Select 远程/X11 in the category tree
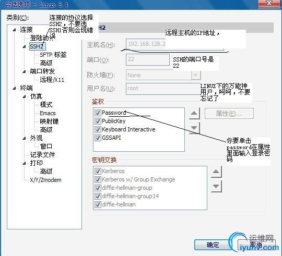This screenshot has height=256, width=282. [x=52, y=80]
